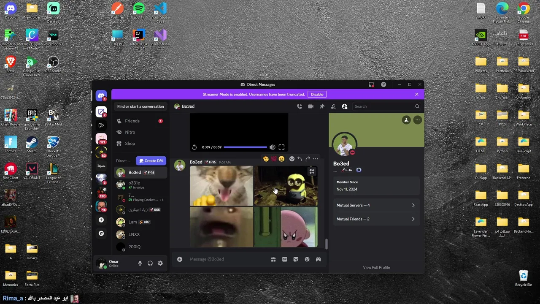Click the Message @Bo3ed input

[x=228, y=259]
